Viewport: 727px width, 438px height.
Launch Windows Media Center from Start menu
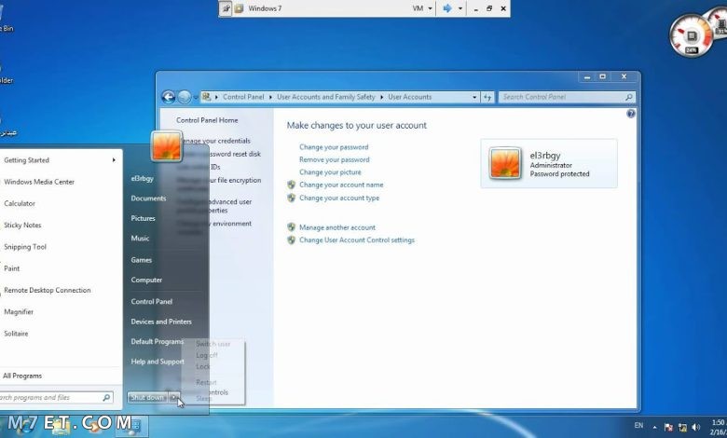[x=39, y=182]
